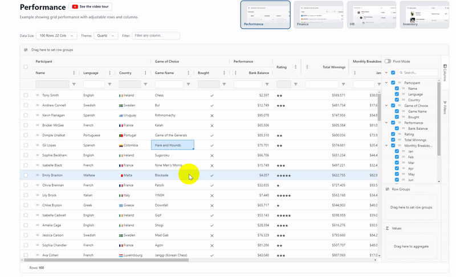Collapse the Game of Choice group in panel

pyautogui.click(x=386, y=106)
